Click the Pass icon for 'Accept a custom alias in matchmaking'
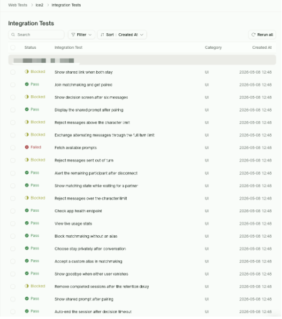282x319 pixels. pos(27,261)
